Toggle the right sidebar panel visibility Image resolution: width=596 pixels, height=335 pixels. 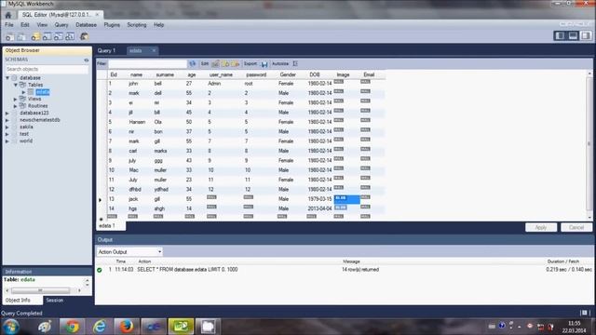pyautogui.click(x=586, y=35)
